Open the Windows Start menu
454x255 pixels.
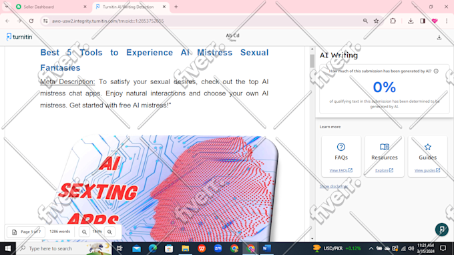[8, 248]
